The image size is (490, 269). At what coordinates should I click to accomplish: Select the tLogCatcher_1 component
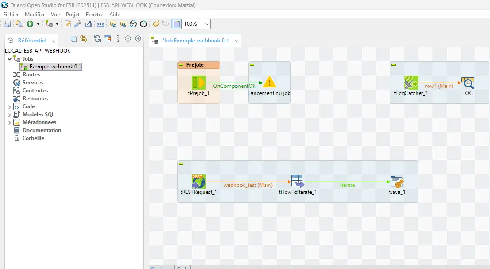pos(411,82)
